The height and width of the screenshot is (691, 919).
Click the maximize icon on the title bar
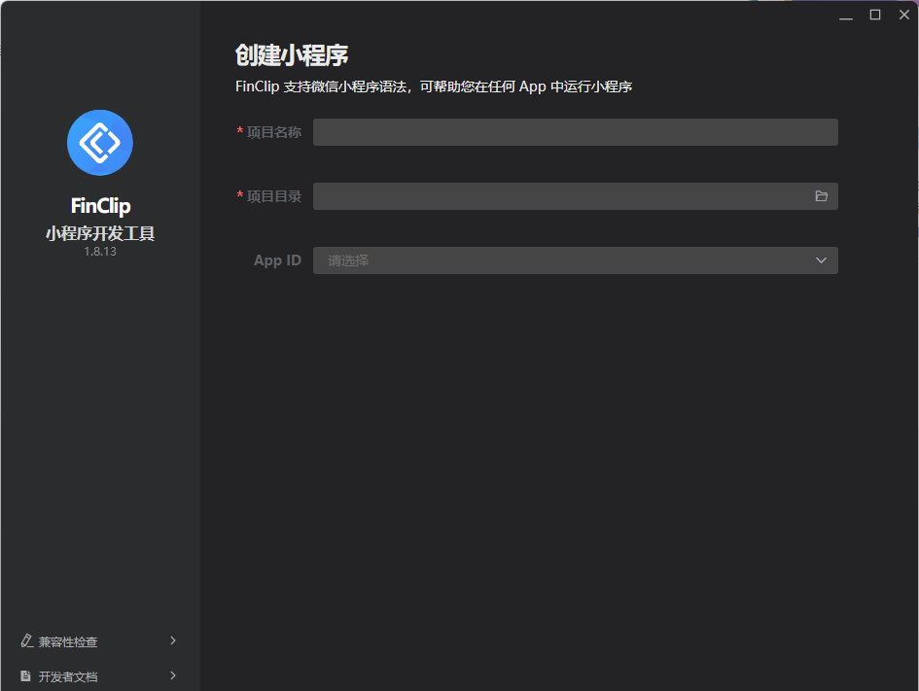873,15
